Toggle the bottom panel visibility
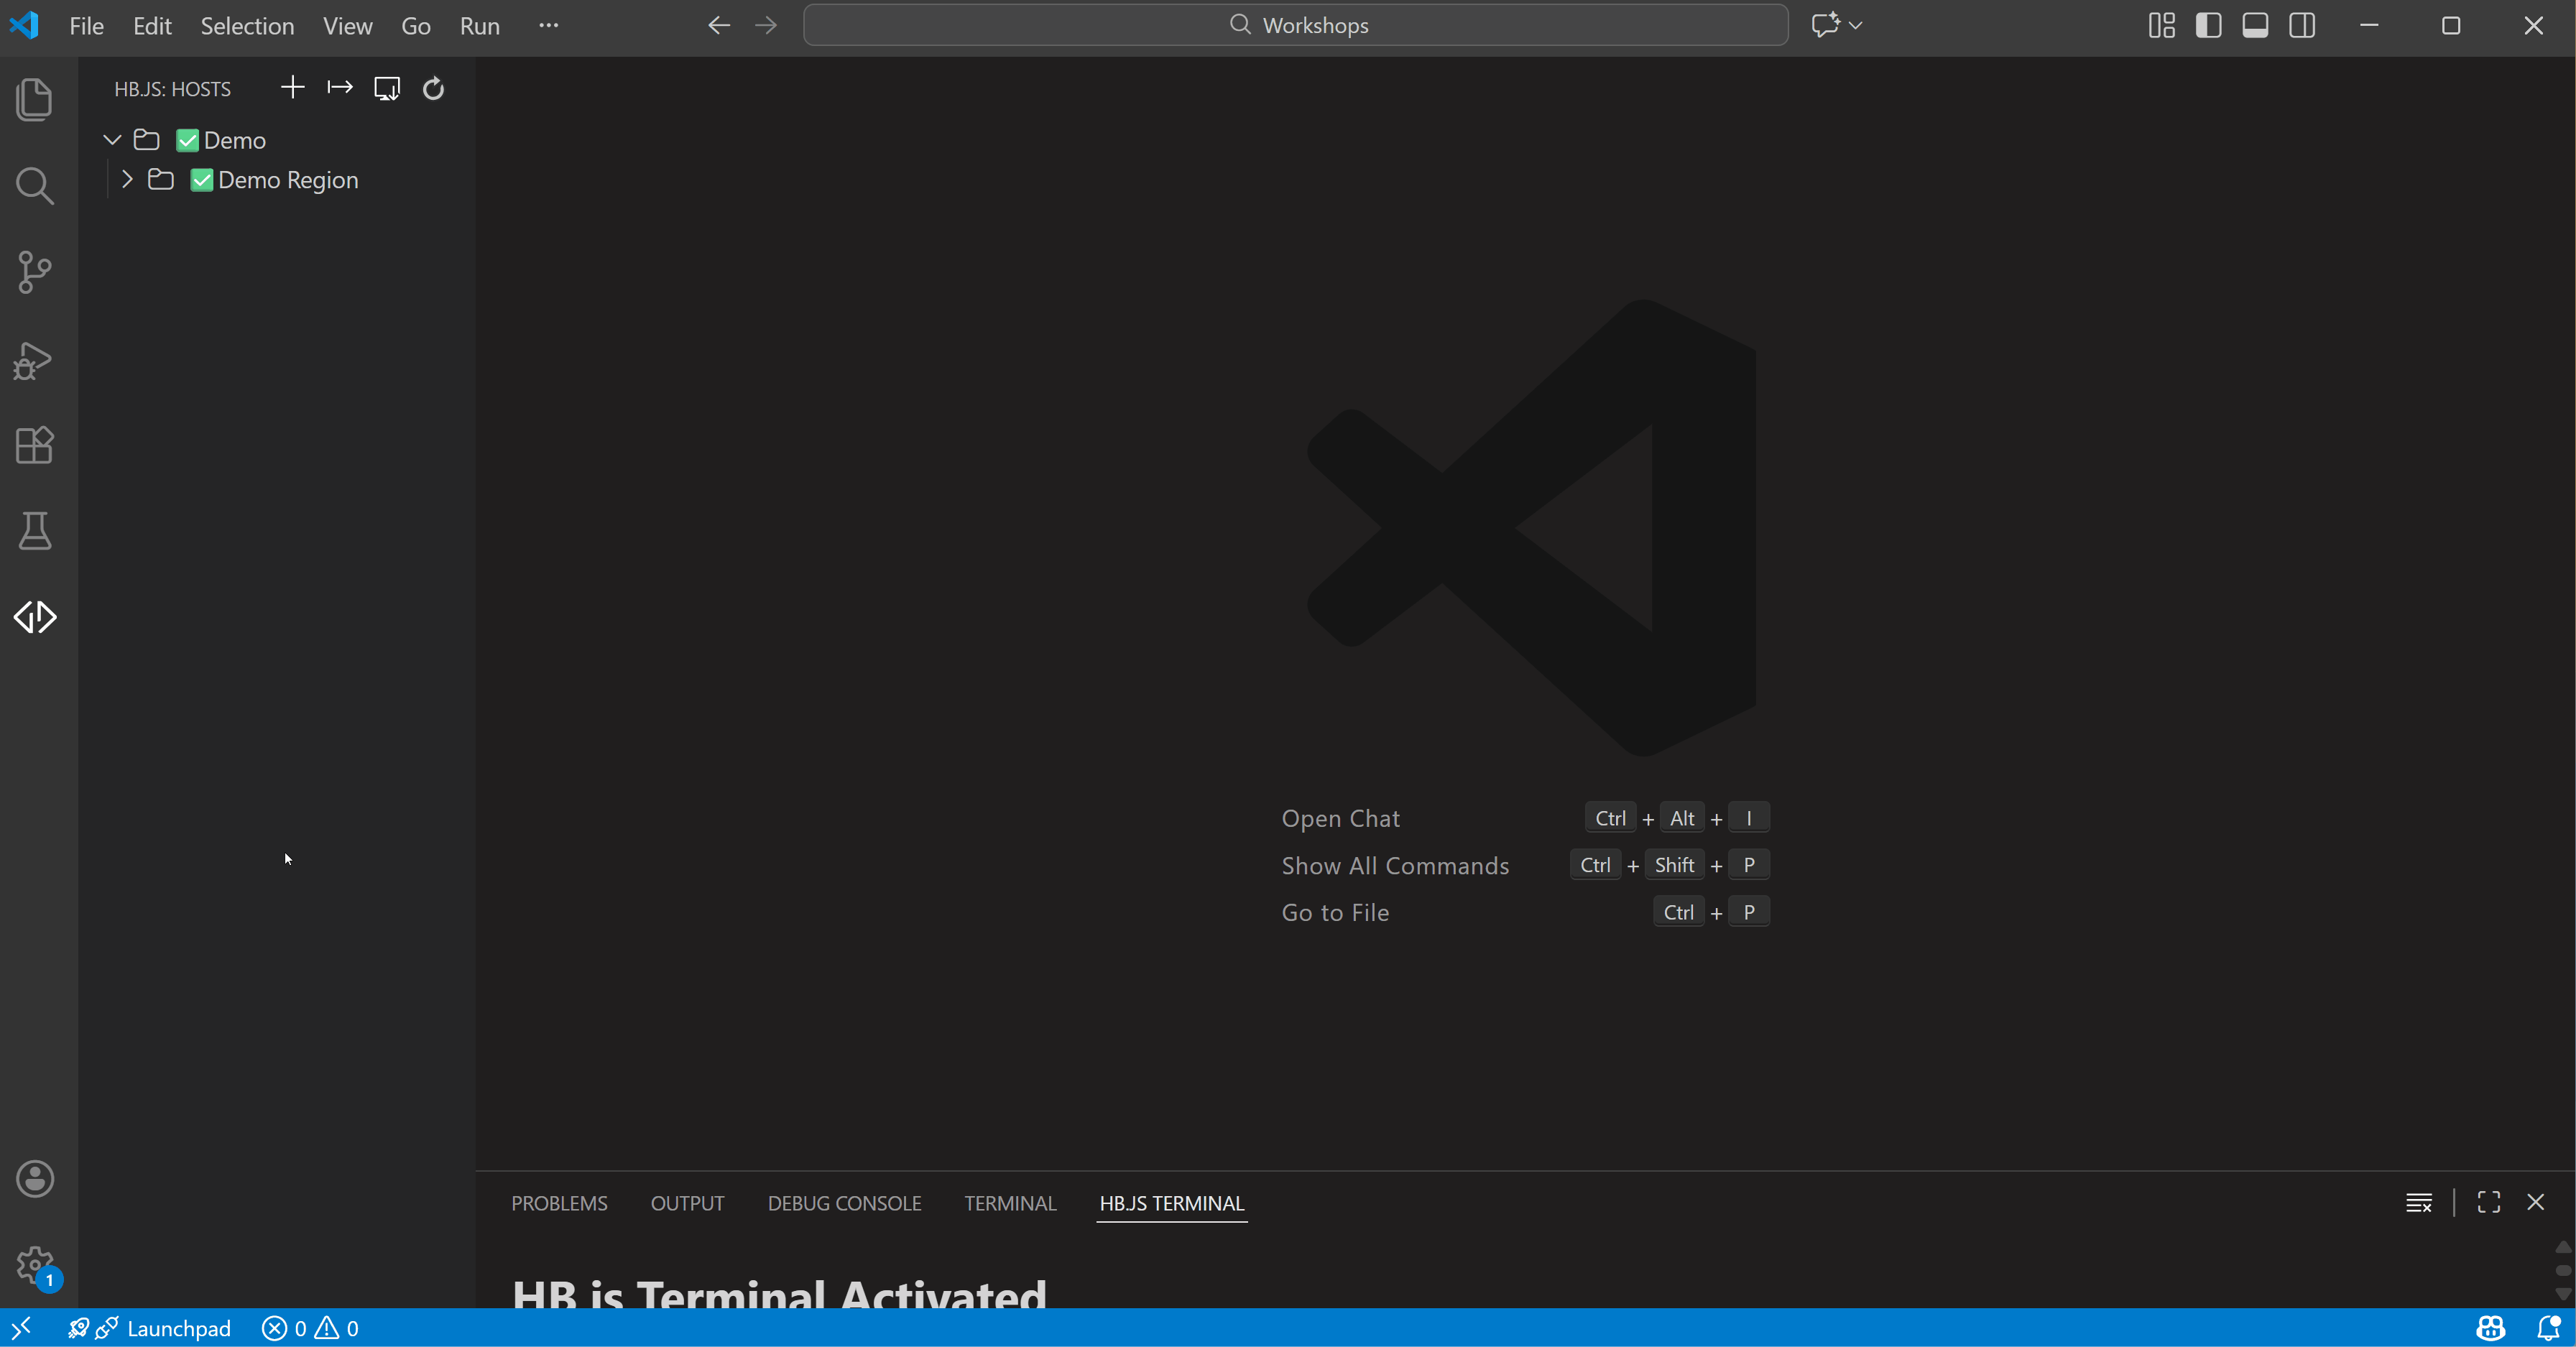2576x1347 pixels. (x=2256, y=25)
